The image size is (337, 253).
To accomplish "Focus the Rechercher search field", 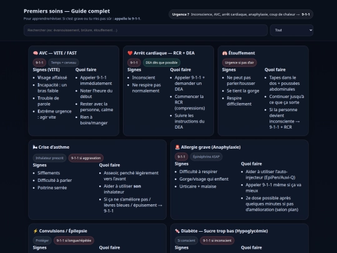I will pyautogui.click(x=145, y=30).
